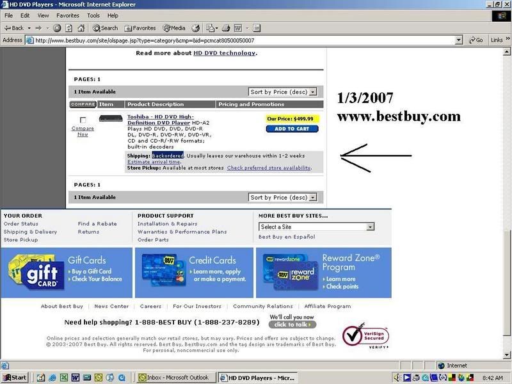Click the VeriSign Secured seal

365,336
